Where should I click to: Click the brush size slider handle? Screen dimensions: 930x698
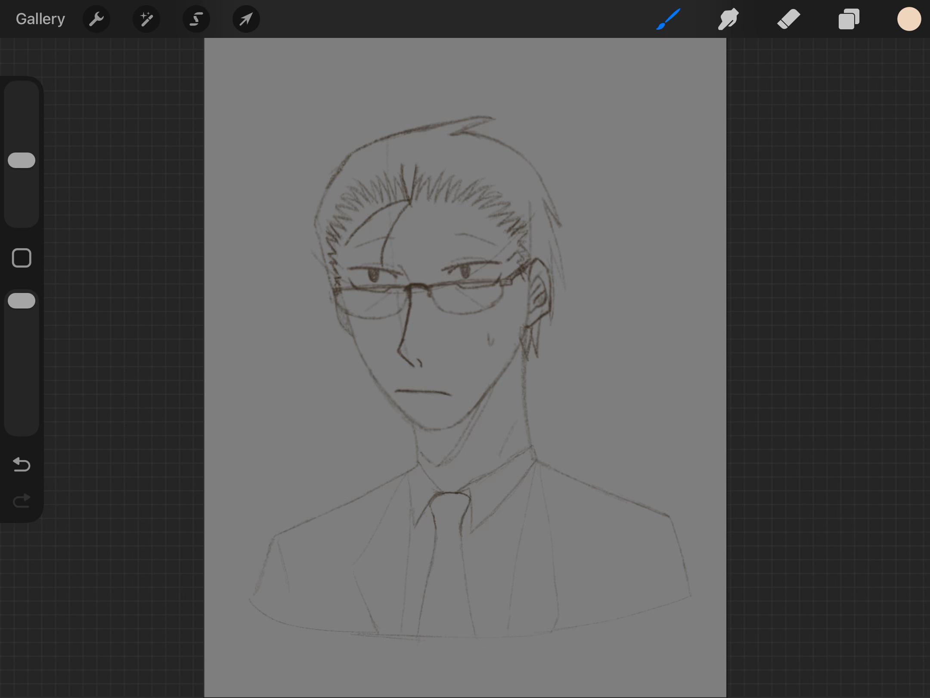22,160
